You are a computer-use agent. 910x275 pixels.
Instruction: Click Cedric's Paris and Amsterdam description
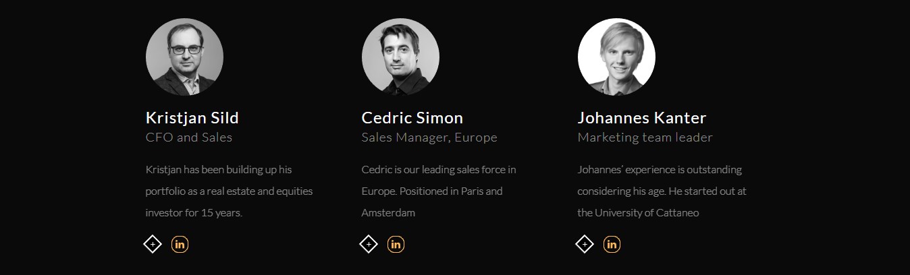pyautogui.click(x=439, y=191)
